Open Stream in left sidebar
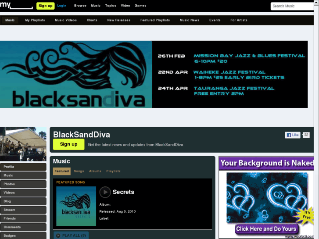319x239 pixels. [23, 210]
